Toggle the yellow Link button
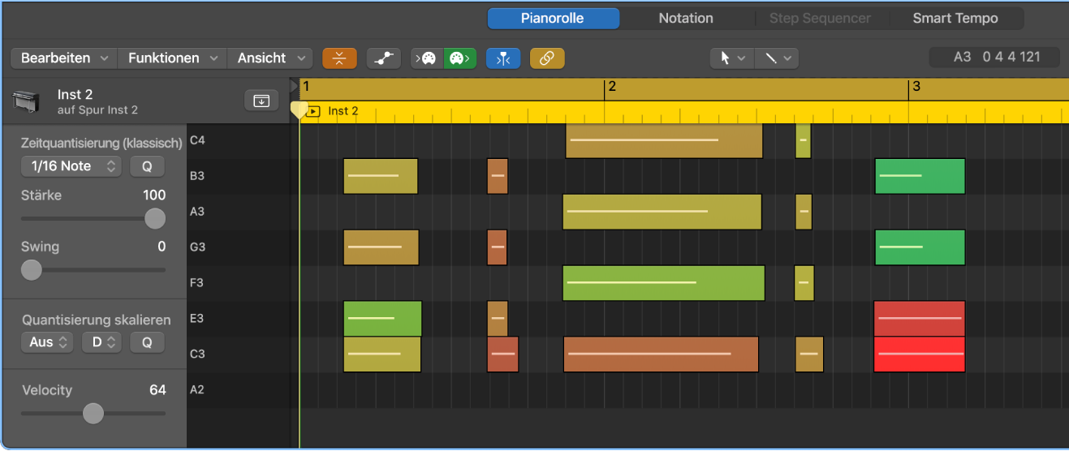The height and width of the screenshot is (451, 1069). tap(547, 58)
